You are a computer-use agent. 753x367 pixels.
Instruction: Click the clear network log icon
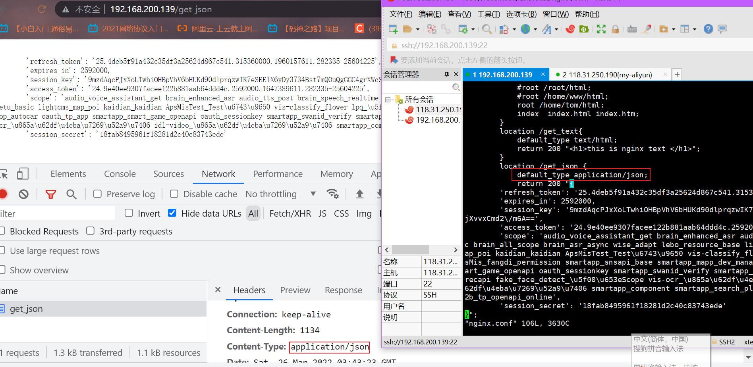click(23, 194)
